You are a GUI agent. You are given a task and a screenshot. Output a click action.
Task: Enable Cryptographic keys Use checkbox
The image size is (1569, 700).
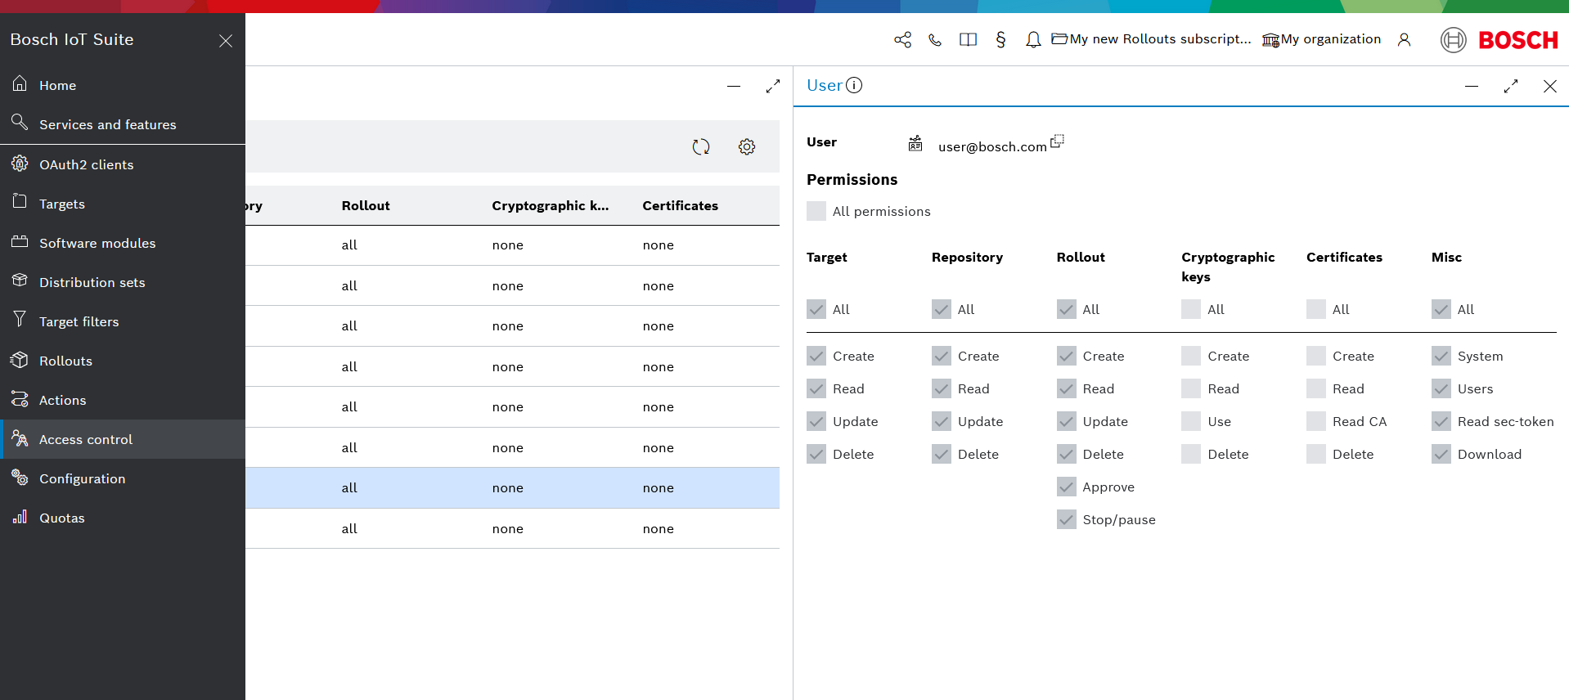click(x=1191, y=422)
